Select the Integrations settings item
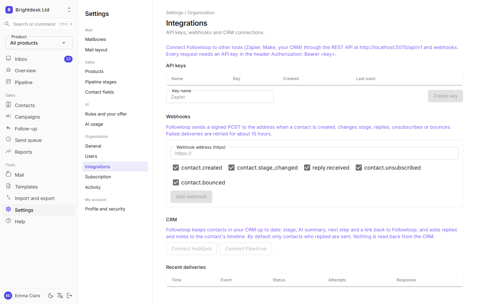 (x=115, y=167)
